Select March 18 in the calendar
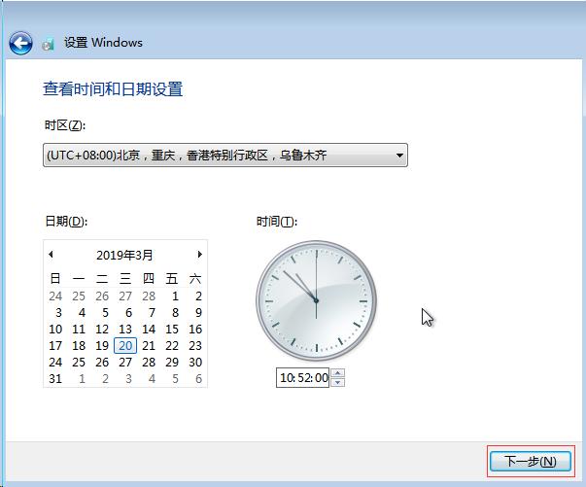 click(x=79, y=346)
